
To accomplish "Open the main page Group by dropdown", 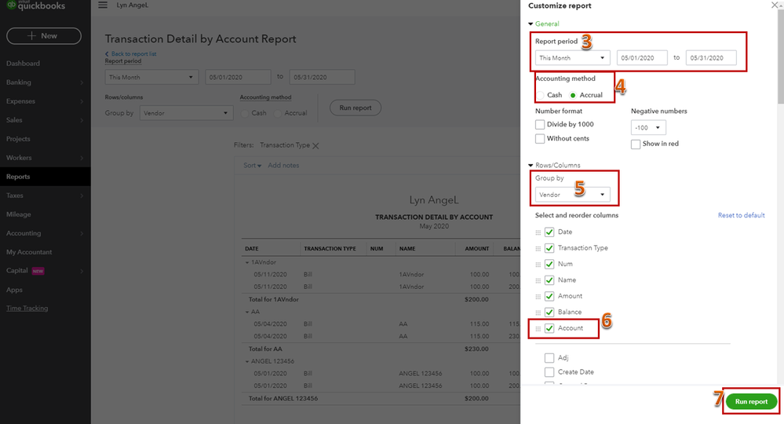I will tap(187, 113).
